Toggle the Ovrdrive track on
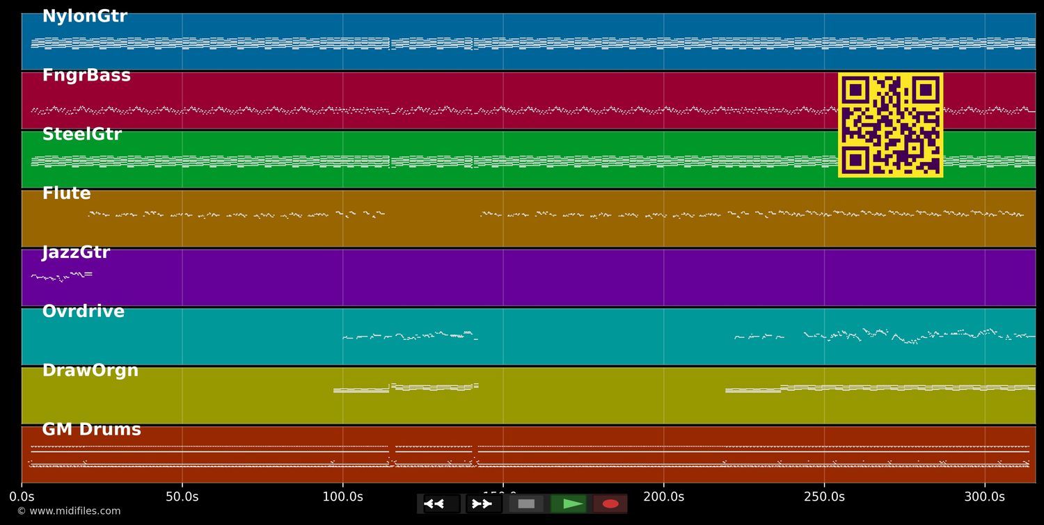 (x=83, y=311)
